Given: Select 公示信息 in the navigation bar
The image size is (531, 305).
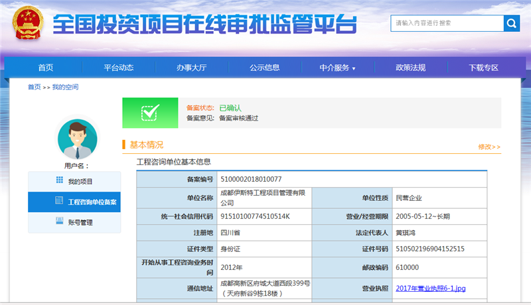Looking at the screenshot, I should click(x=264, y=68).
